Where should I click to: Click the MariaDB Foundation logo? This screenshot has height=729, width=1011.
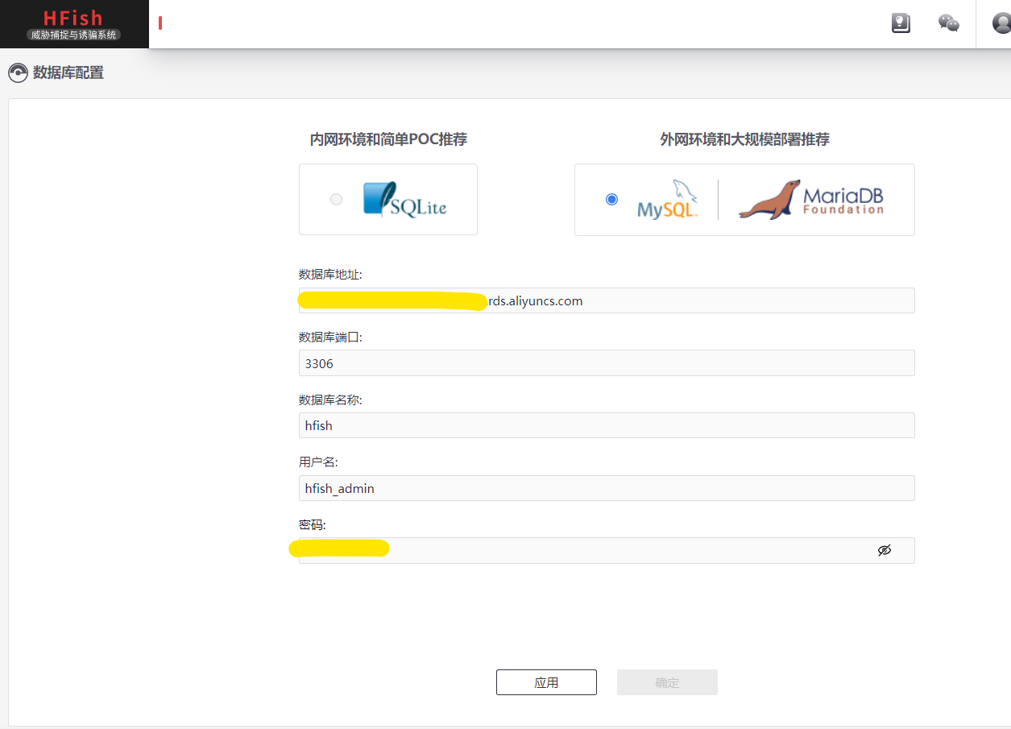click(811, 199)
